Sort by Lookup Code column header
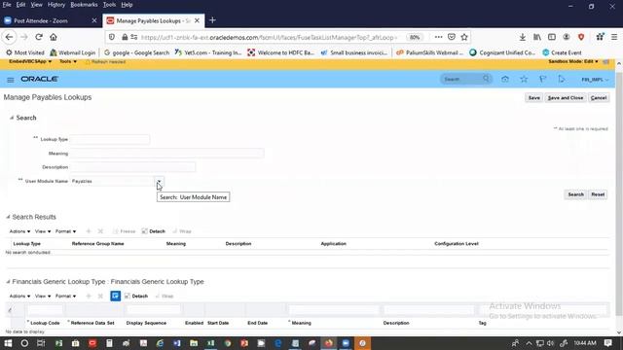The width and height of the screenshot is (623, 350). [45, 323]
